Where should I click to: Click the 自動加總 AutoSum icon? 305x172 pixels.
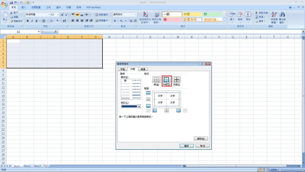point(256,13)
